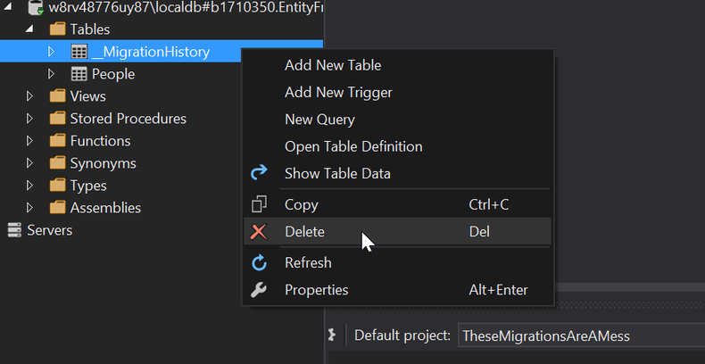
Task: Expand the People table node
Action: pyautogui.click(x=51, y=74)
